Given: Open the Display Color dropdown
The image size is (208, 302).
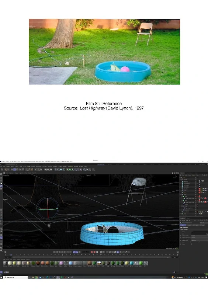Looking at the screenshot, I should pyautogui.click(x=200, y=240).
